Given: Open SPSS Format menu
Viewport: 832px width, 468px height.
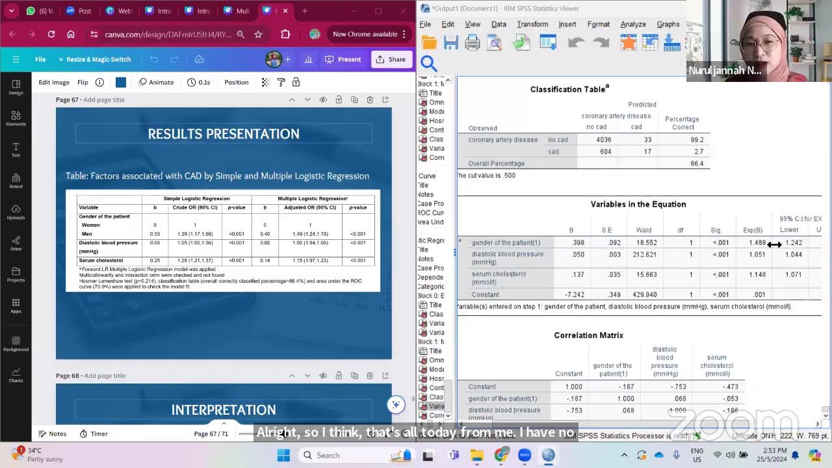Looking at the screenshot, I should 599,24.
